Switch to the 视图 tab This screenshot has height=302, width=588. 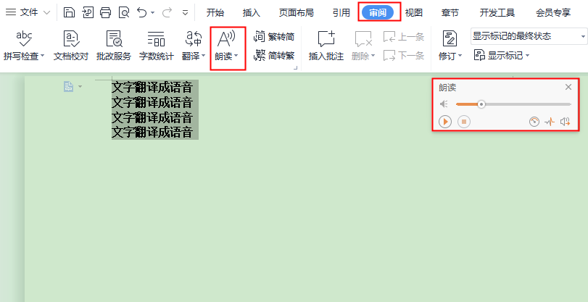tap(414, 13)
